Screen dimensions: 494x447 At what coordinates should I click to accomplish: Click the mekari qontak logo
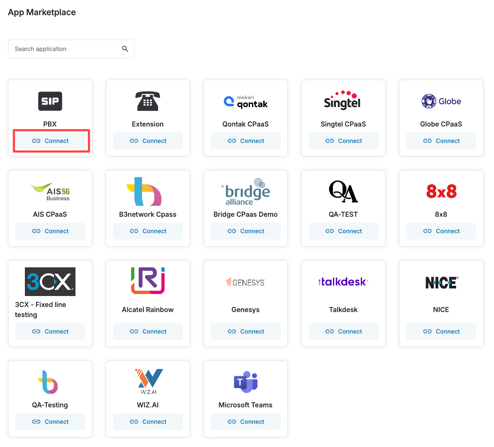point(246,102)
